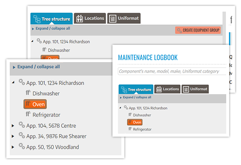The image size is (241, 165).
Task: Click tree icon on top Tree structure tab
Action: tap(37, 19)
